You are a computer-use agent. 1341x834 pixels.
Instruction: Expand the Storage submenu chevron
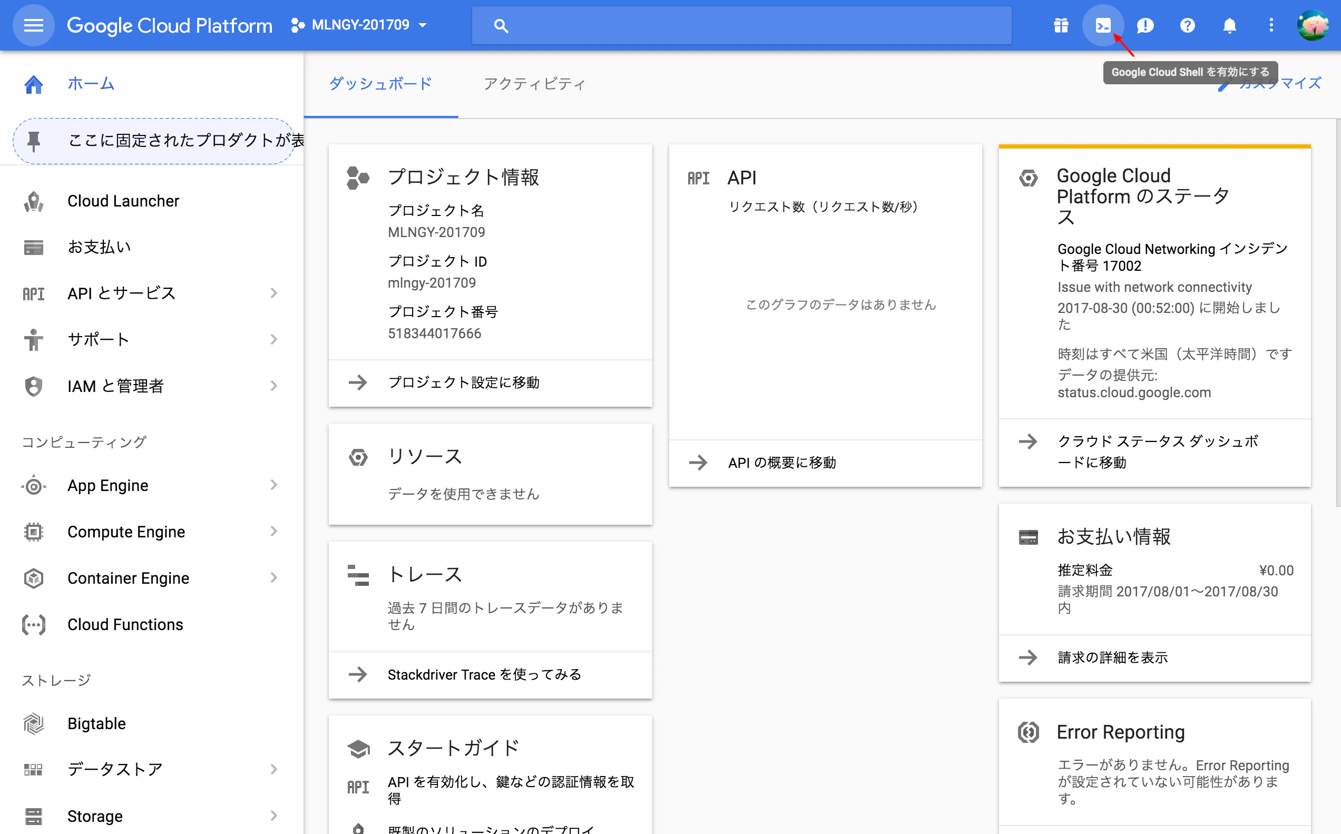273,816
